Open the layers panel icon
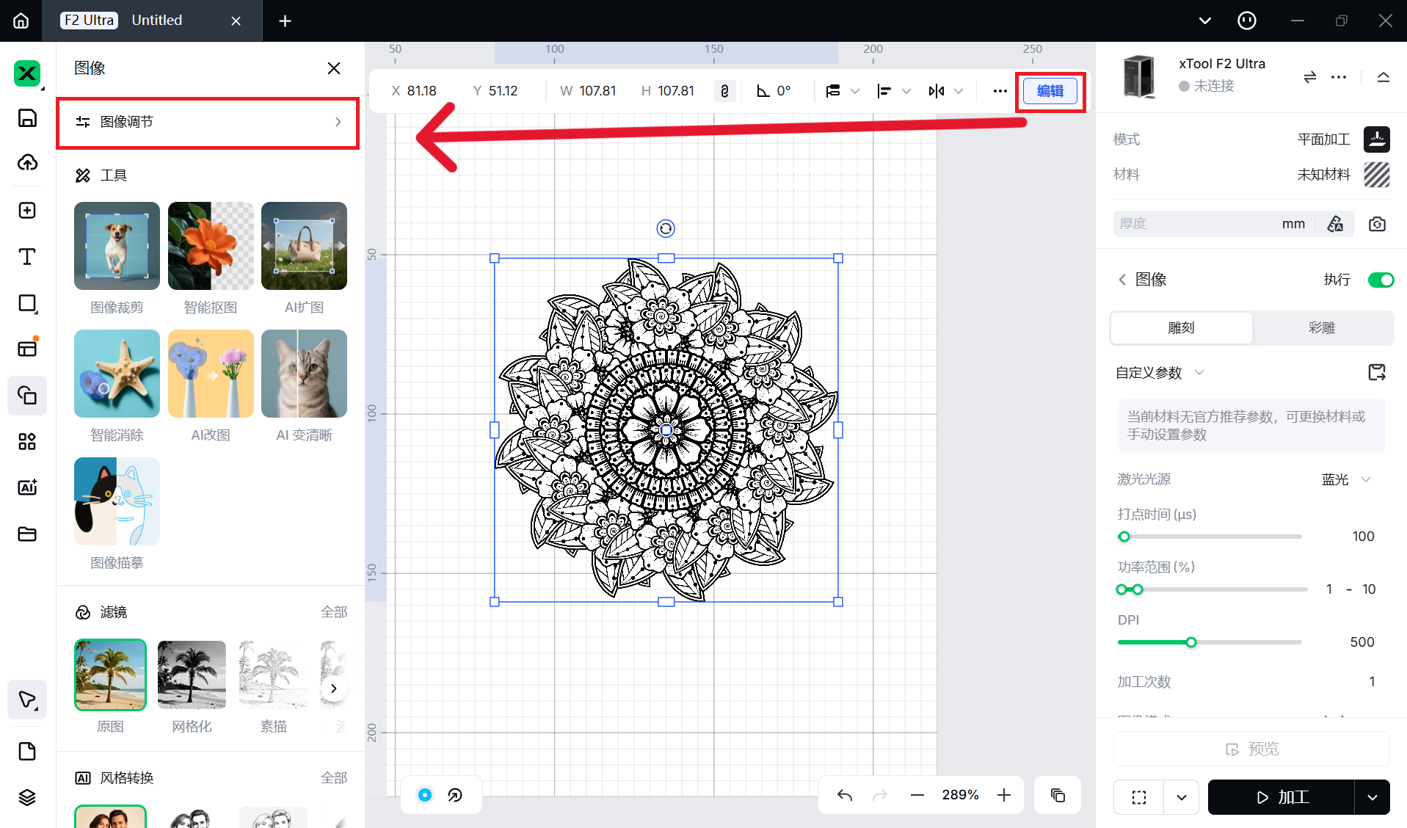Image resolution: width=1407 pixels, height=828 pixels. (x=27, y=797)
